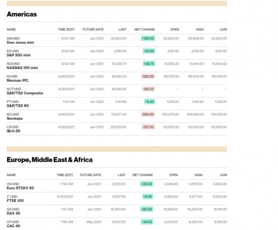Click the S&P/TSX 60 time 7:51 AM
Viewport: 278px width, 230px height.
point(68,102)
